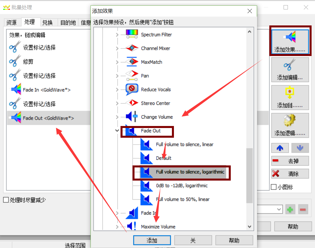Select the Reduce Vocals effect icon
315x248 pixels.
132,89
